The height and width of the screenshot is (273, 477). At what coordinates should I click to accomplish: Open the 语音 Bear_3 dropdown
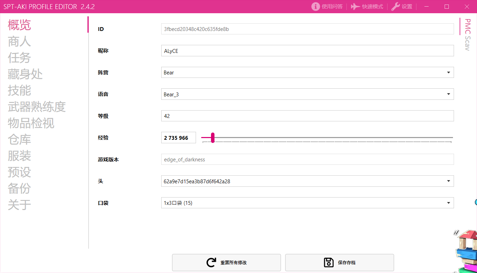(x=448, y=94)
